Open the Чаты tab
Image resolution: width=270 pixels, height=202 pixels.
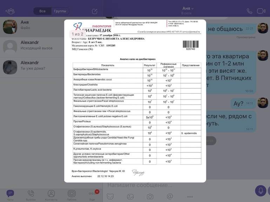pos(10,195)
